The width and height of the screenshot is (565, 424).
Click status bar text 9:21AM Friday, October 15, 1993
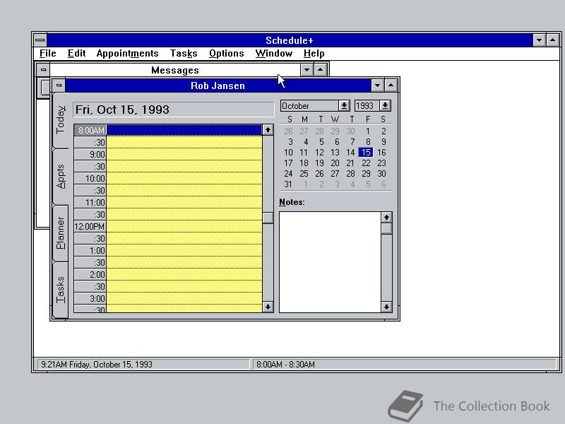97,365
